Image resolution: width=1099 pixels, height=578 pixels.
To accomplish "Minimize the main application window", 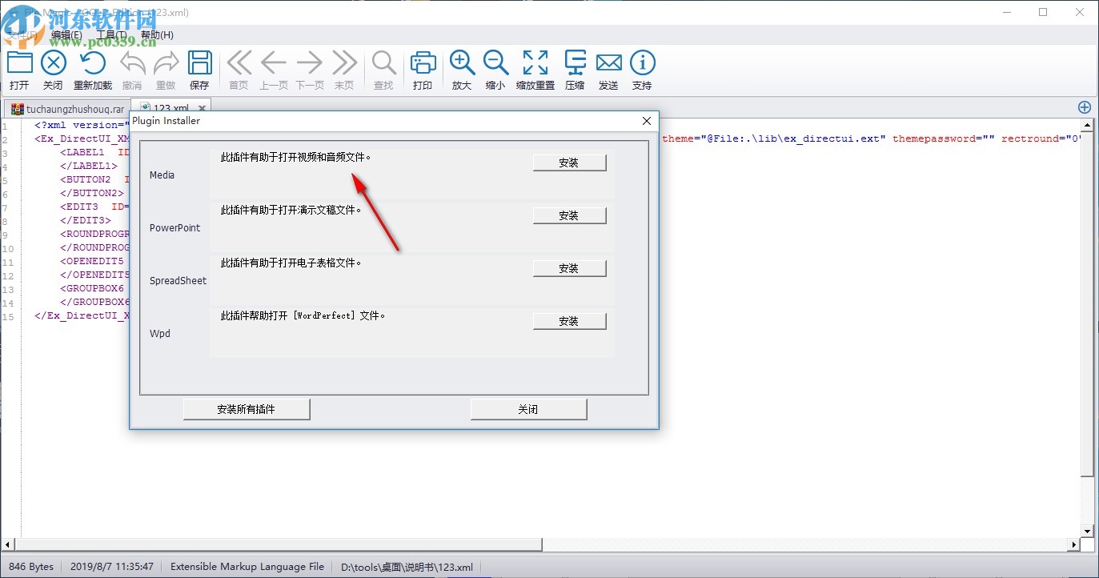I will point(1006,12).
